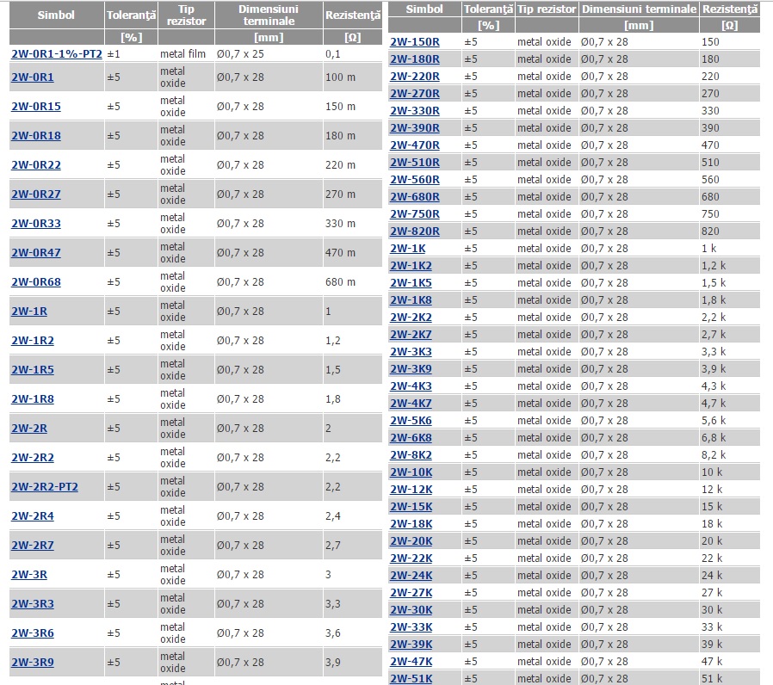
Task: Select the 2W-2R4 link
Action: coord(33,516)
